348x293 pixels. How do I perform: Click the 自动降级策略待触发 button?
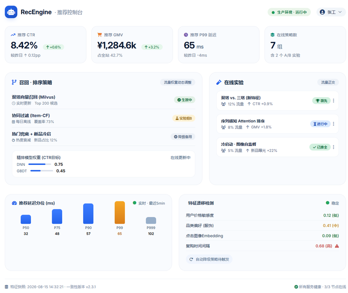(x=209, y=259)
